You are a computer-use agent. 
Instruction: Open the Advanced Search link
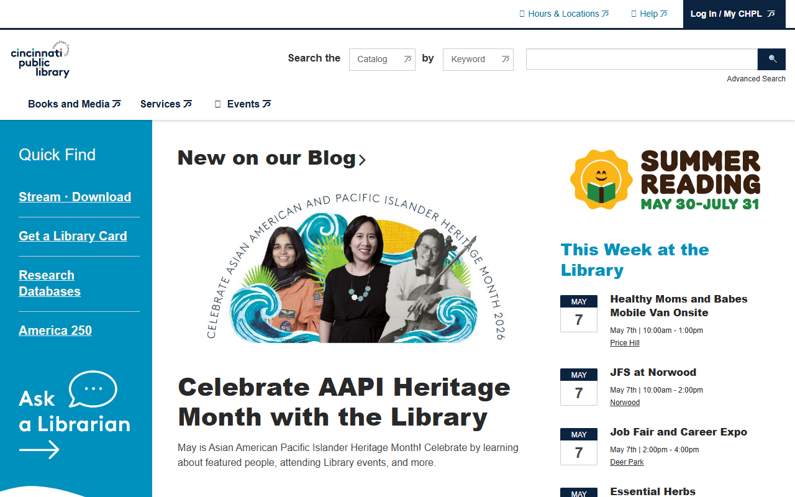point(756,79)
